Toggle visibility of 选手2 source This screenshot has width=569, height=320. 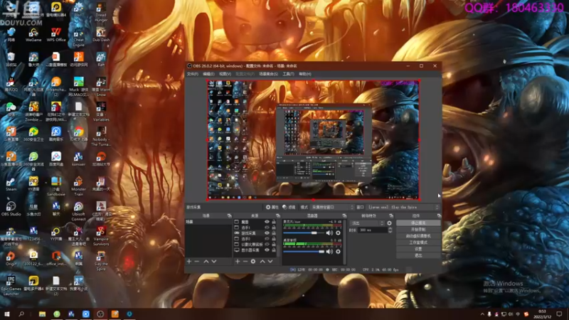point(267,239)
